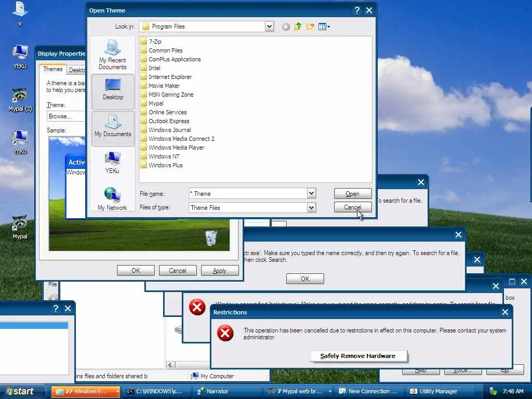Go up one folder level in Open Theme
Screen dimensions: 532x399
tap(298, 26)
